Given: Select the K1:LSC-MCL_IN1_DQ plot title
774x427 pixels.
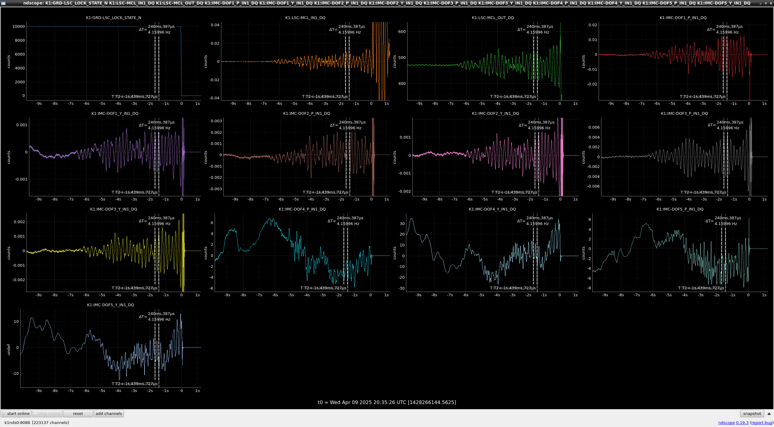Looking at the screenshot, I should pyautogui.click(x=305, y=18).
